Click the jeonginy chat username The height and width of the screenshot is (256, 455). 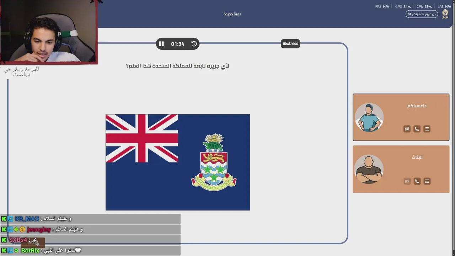tap(39, 229)
